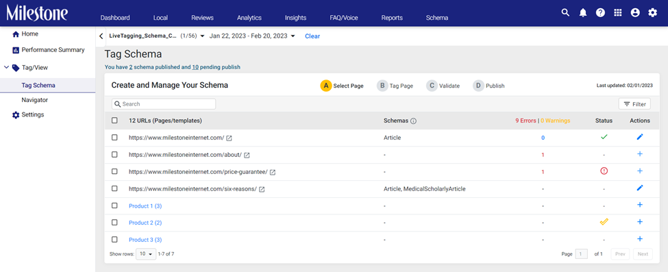Check the Product 1 row checkbox
Image resolution: width=668 pixels, height=272 pixels.
coord(114,206)
